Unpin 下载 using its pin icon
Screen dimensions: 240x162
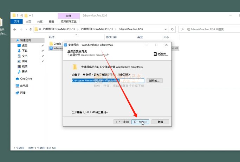tap(43, 51)
